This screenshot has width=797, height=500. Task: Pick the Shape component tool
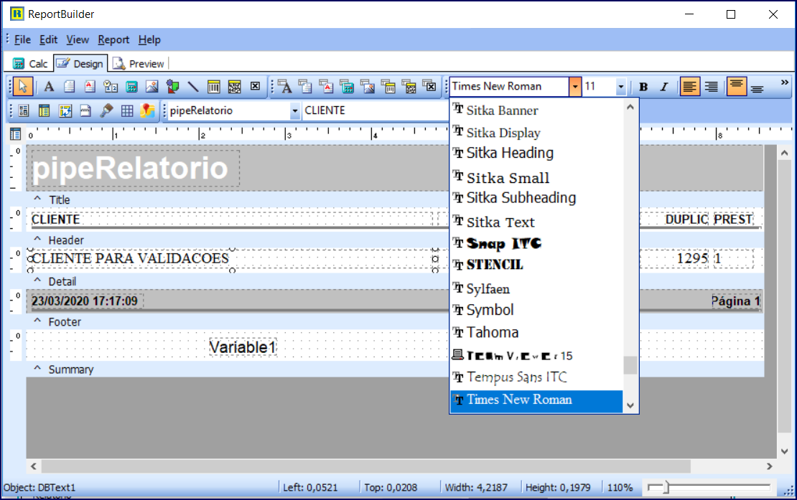pyautogui.click(x=173, y=86)
